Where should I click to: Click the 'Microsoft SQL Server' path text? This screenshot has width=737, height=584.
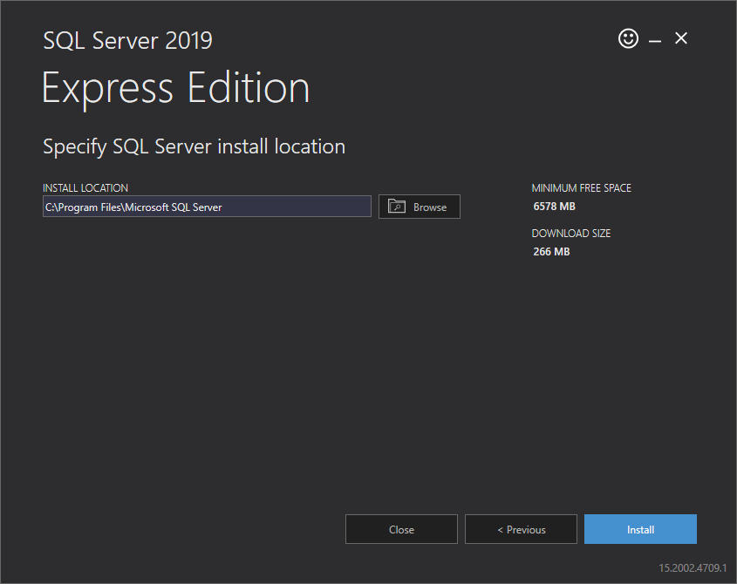pyautogui.click(x=173, y=207)
